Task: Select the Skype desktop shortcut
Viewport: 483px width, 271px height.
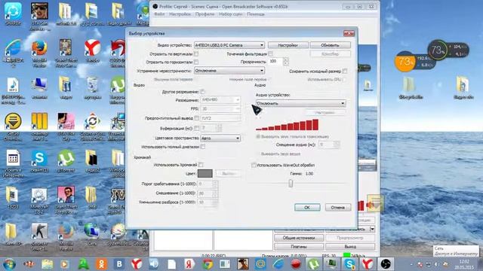Action: click(x=39, y=161)
